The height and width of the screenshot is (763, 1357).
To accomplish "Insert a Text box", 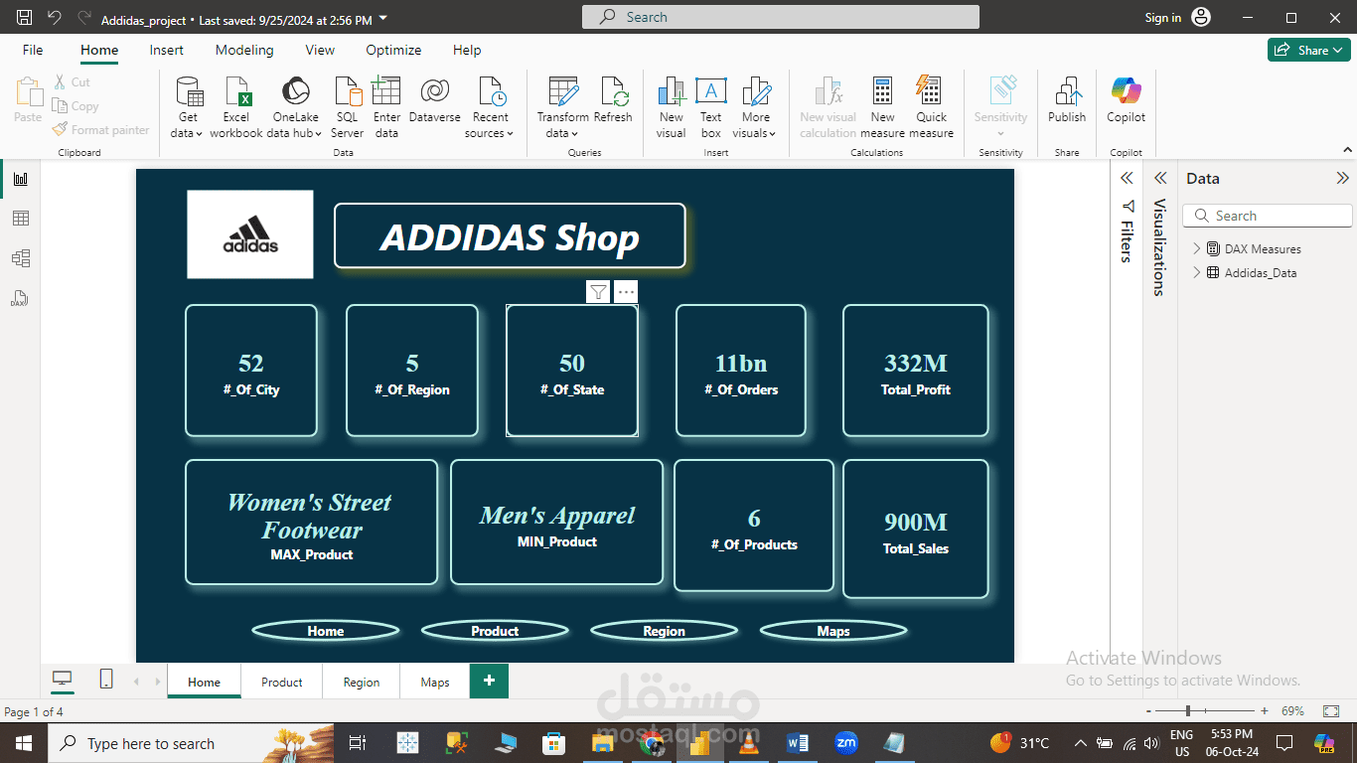I will point(710,107).
